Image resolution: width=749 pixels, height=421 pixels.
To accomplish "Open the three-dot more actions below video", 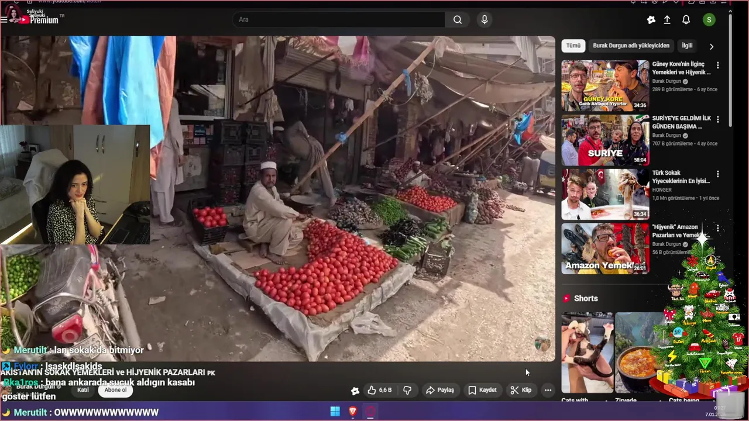I will 548,390.
